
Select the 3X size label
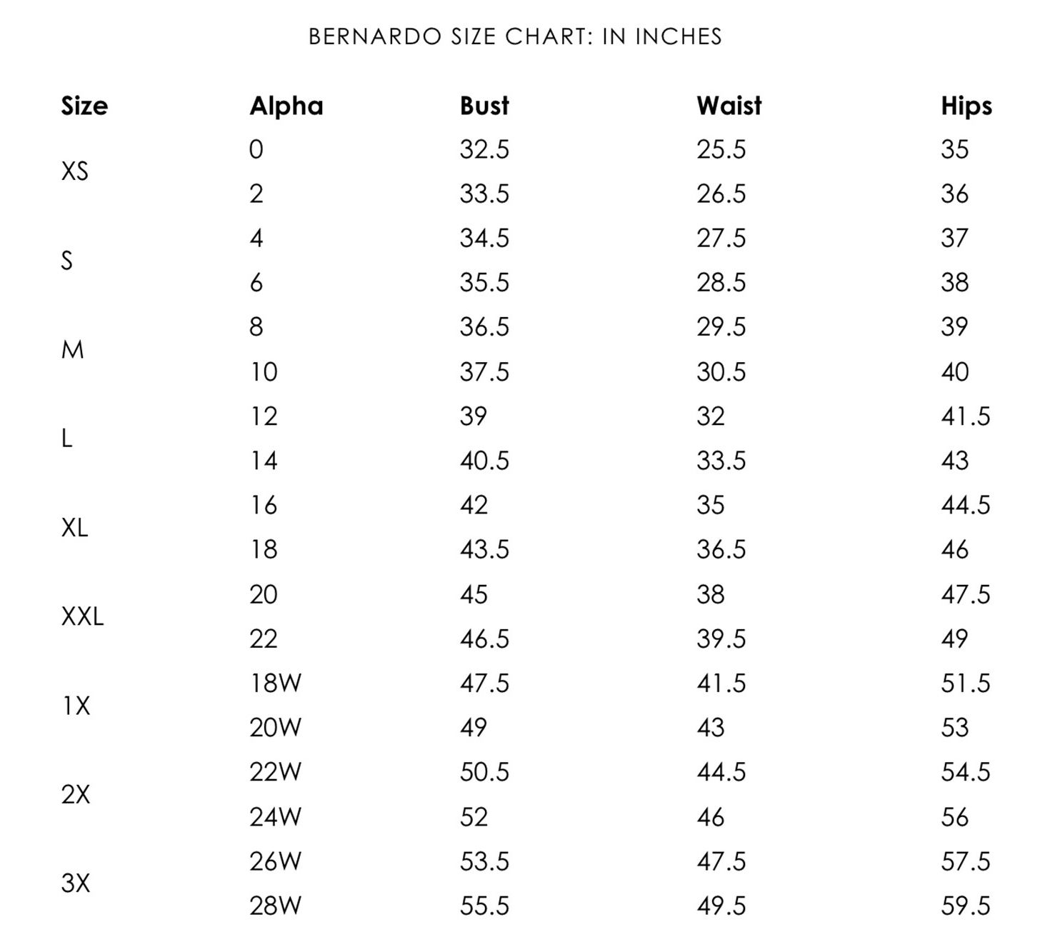[76, 883]
